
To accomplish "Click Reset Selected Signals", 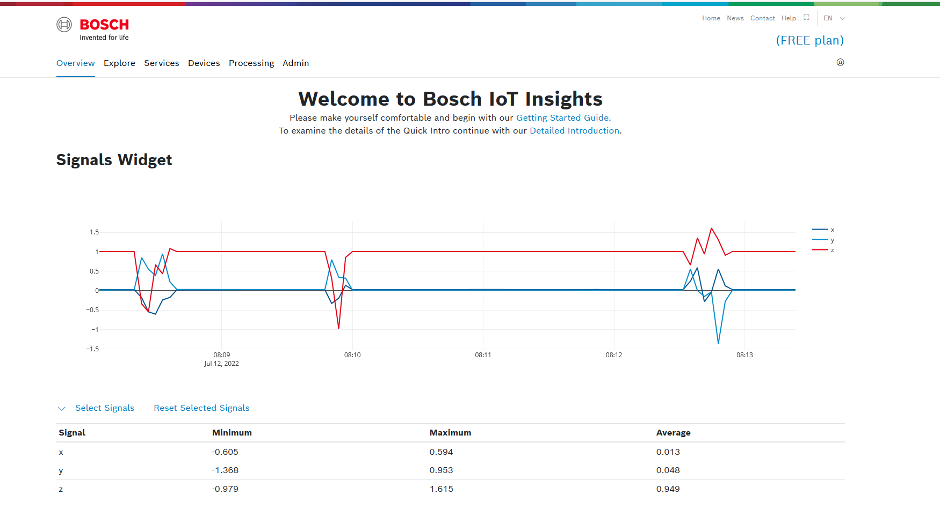I will [x=201, y=408].
